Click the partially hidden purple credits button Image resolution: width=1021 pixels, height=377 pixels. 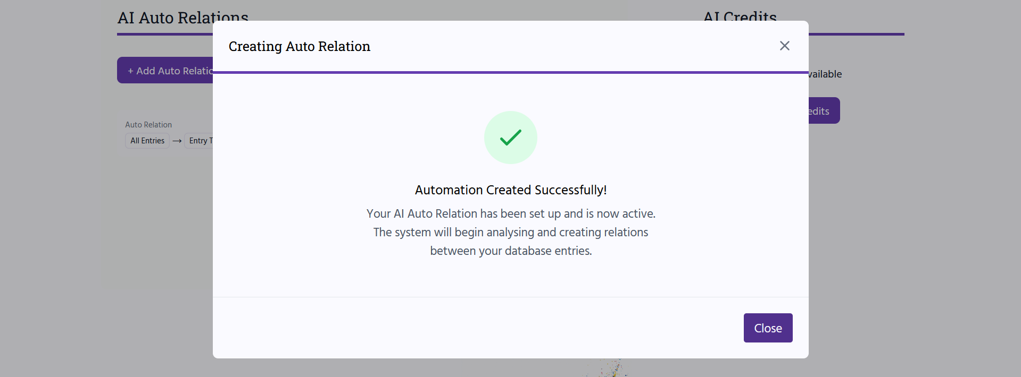824,110
